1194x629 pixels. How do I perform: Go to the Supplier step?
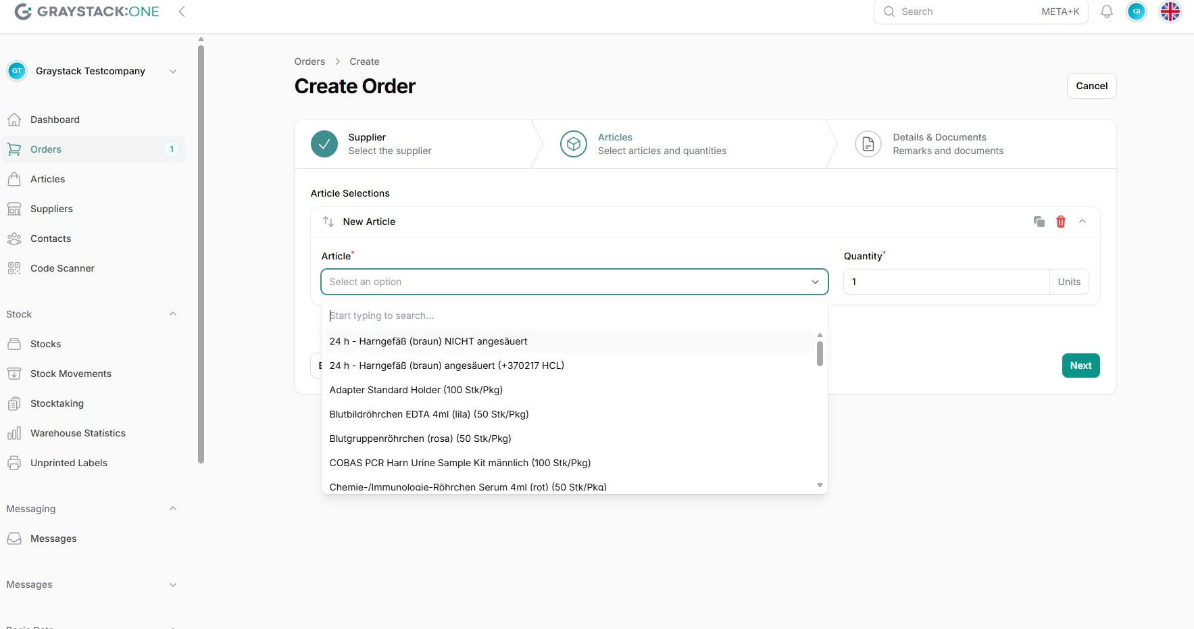point(370,144)
